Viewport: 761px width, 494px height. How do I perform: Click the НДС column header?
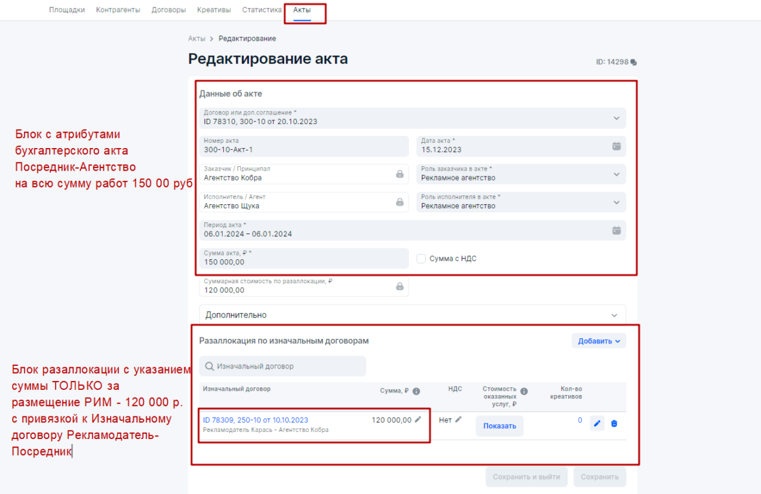(455, 389)
